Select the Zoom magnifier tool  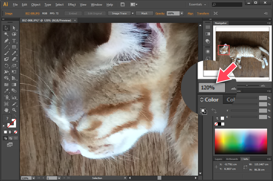(x=14, y=110)
